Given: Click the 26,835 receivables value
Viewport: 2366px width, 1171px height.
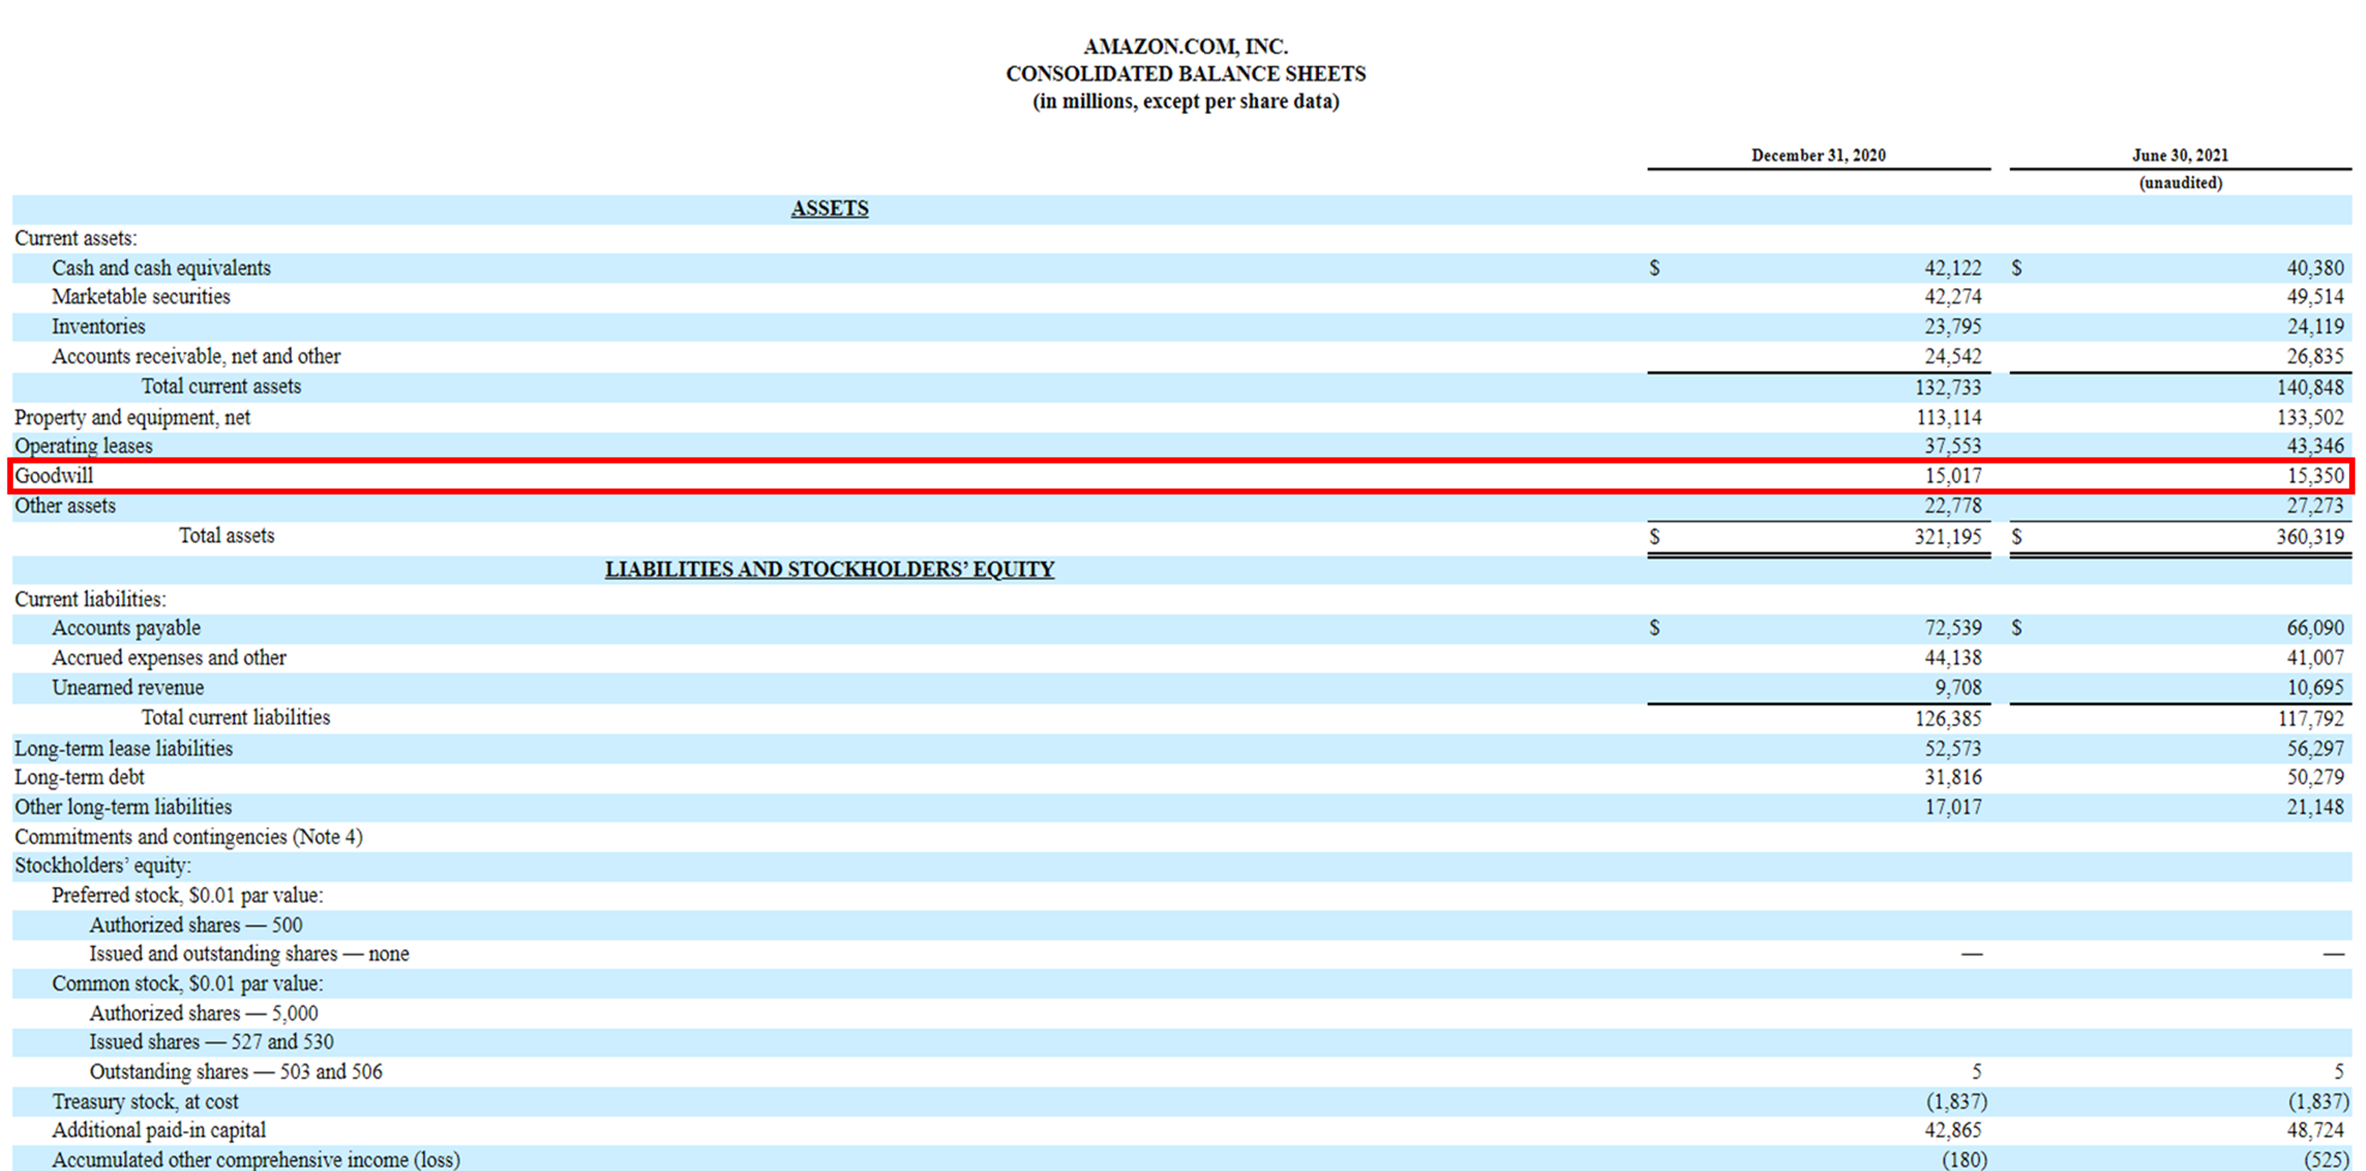Looking at the screenshot, I should [2314, 356].
